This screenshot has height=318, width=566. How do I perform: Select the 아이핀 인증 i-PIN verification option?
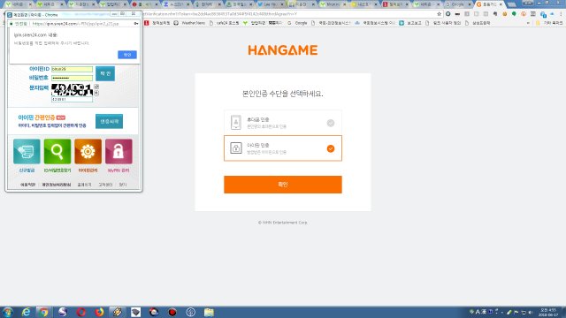(283, 148)
